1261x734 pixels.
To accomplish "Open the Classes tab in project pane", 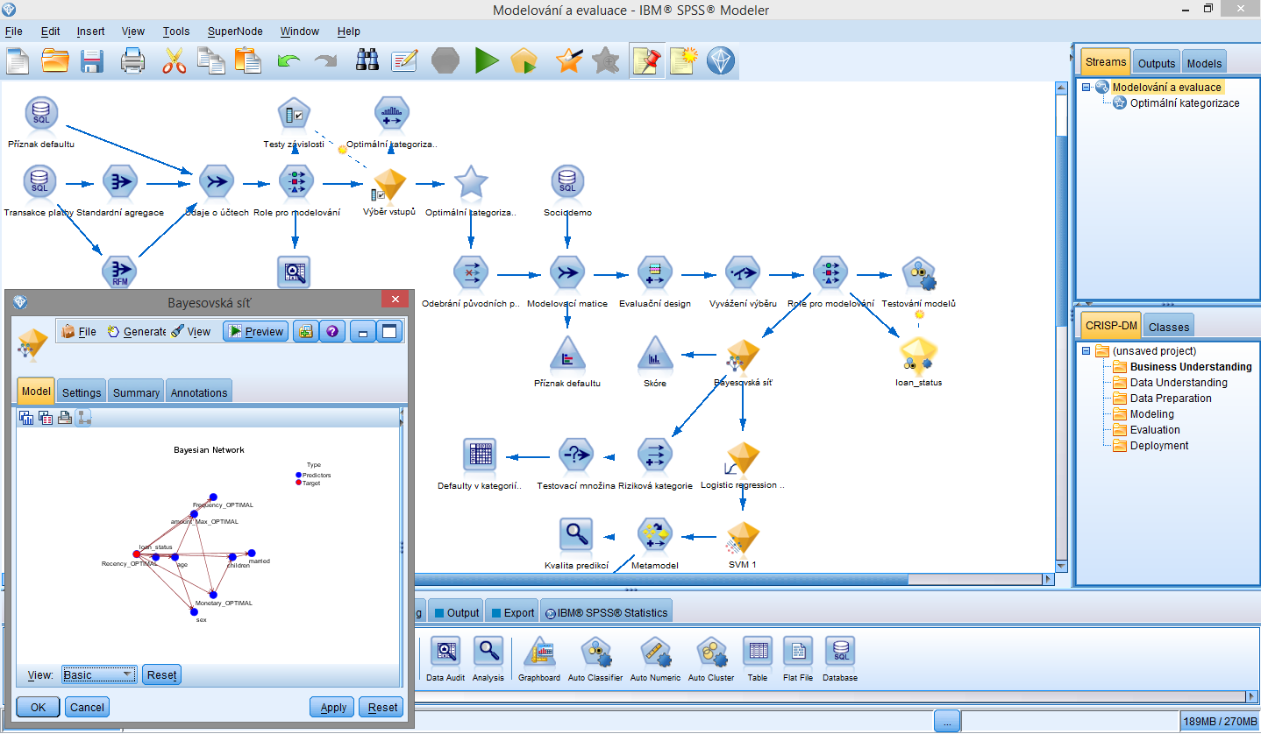I will tap(1169, 326).
